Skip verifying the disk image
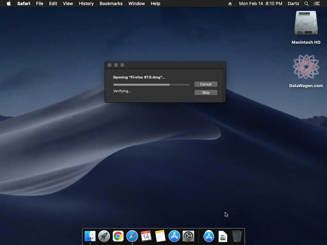 click(206, 93)
